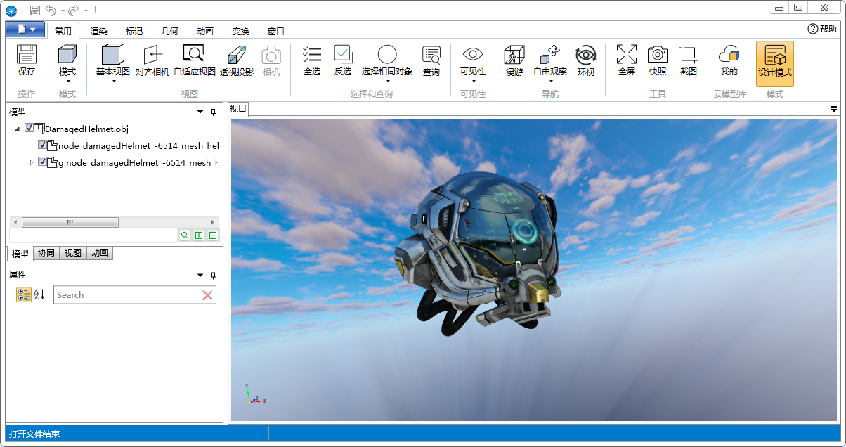Redo using the title bar redo arrow

pos(74,10)
